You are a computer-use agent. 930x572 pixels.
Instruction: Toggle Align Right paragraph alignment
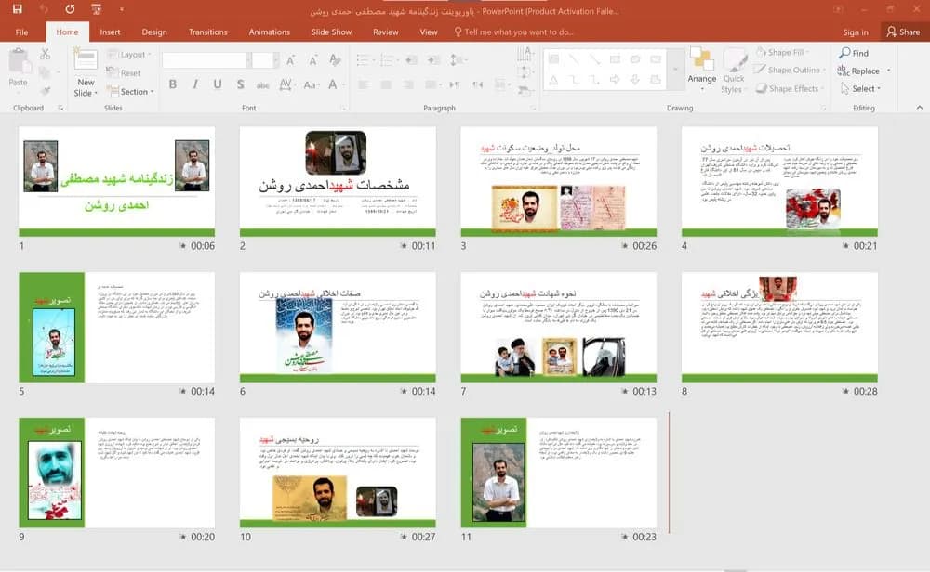408,84
